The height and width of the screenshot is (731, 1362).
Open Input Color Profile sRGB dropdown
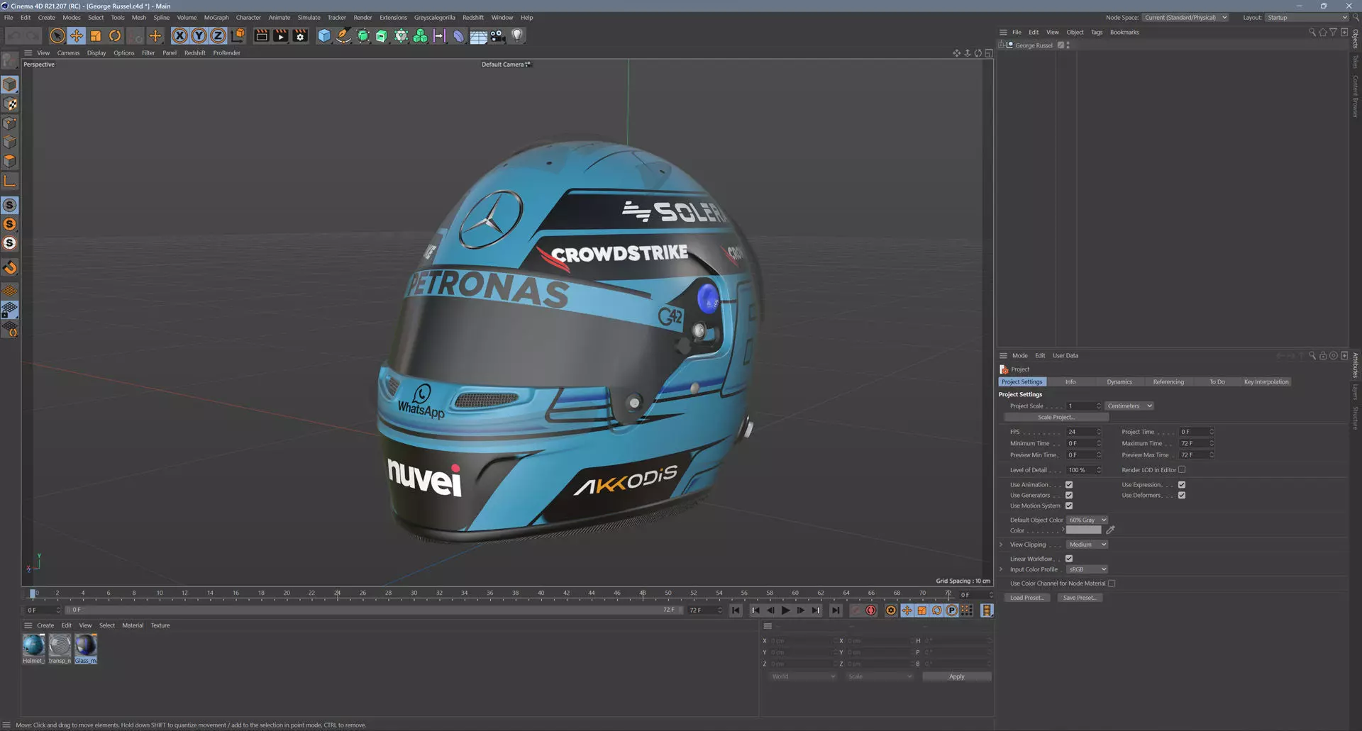click(1087, 569)
